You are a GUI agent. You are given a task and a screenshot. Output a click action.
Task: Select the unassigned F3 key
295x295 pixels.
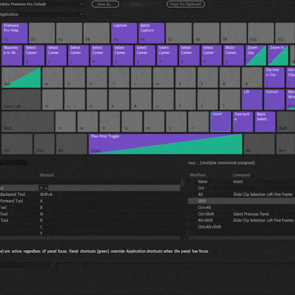tap(70, 33)
